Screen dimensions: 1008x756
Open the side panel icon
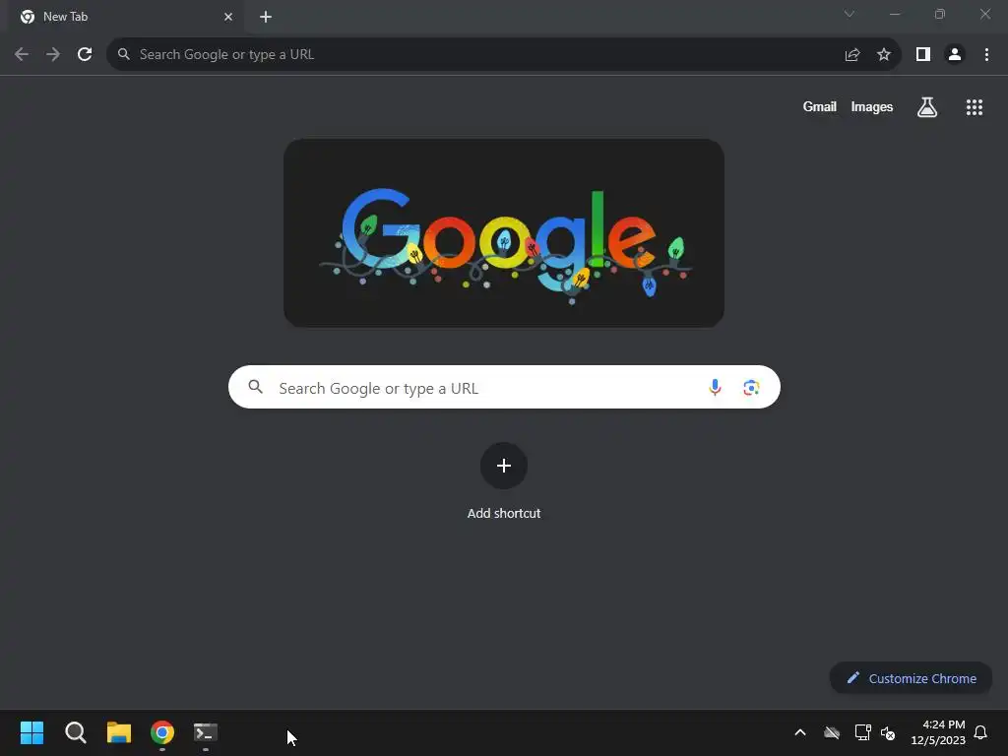(923, 55)
